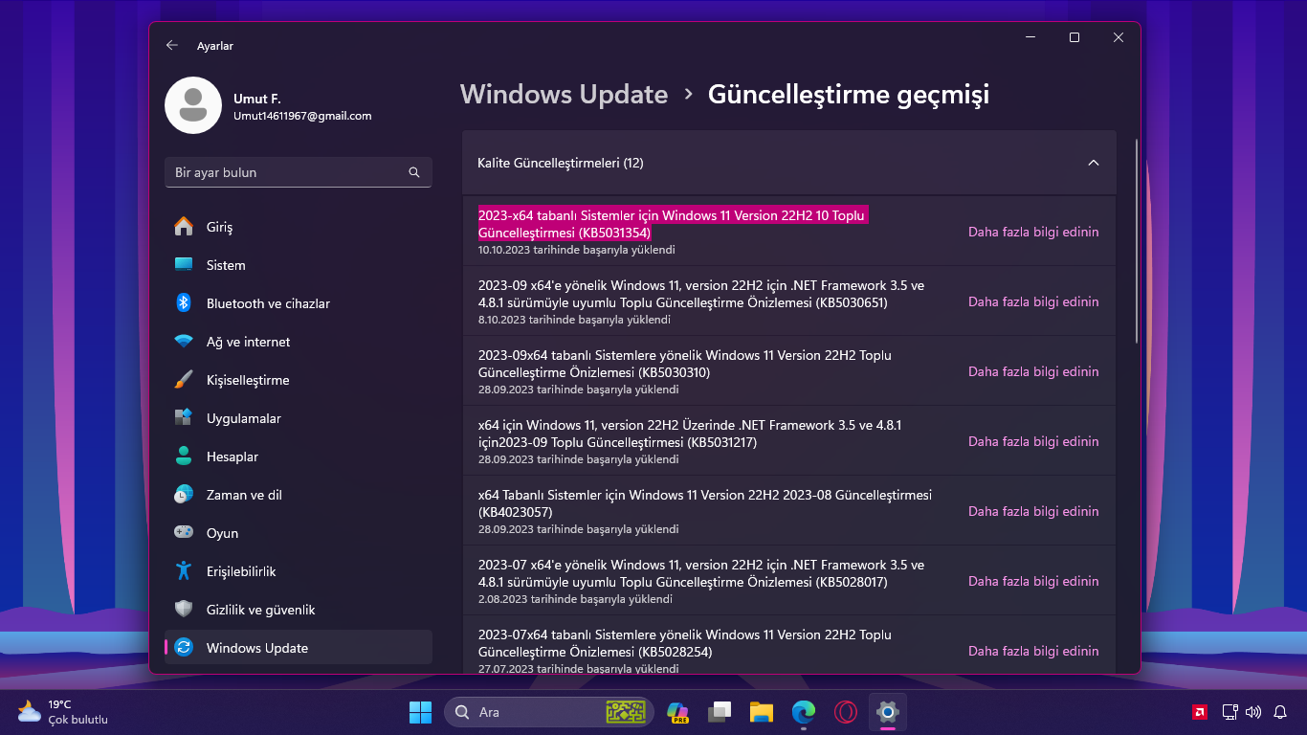Click the Güncelleştirme geçmişi page heading
Screen dimensions: 1307x735
(849, 95)
